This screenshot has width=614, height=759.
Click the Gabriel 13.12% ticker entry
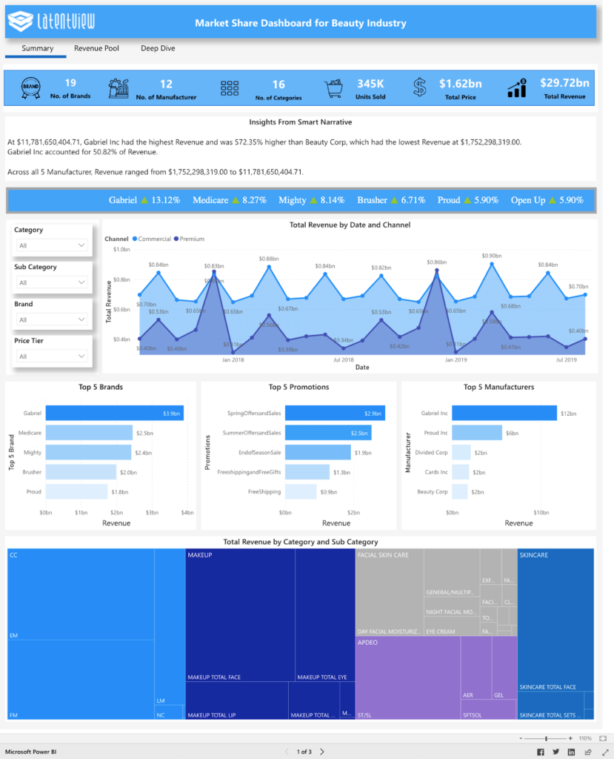[x=144, y=200]
